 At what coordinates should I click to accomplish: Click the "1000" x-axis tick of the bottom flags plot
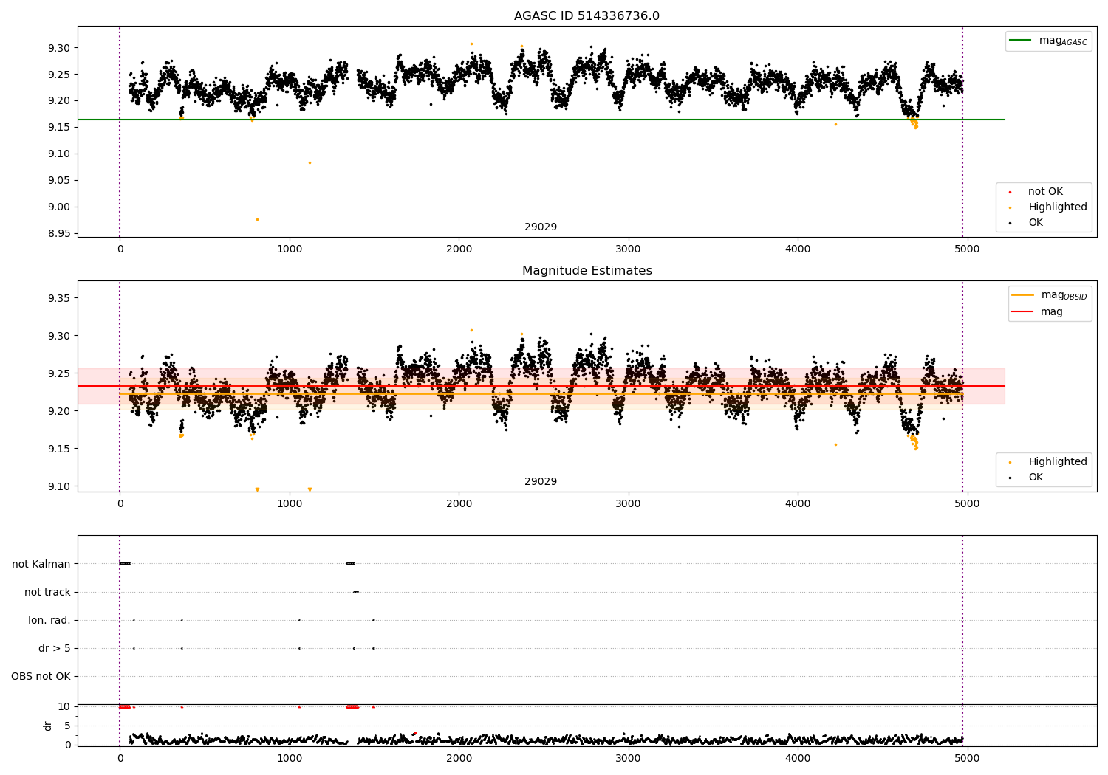(x=290, y=758)
